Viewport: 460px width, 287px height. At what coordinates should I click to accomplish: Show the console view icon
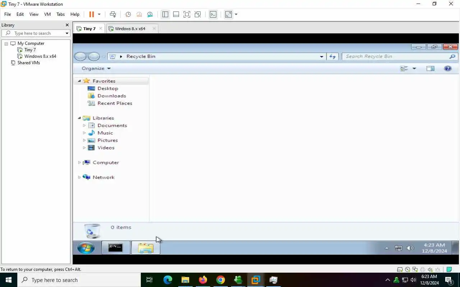pyautogui.click(x=213, y=14)
